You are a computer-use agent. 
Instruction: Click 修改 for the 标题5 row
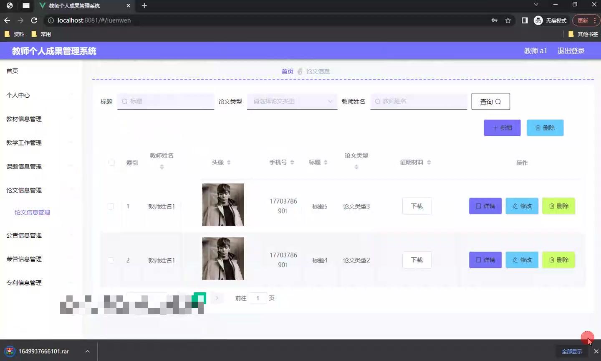coord(522,206)
